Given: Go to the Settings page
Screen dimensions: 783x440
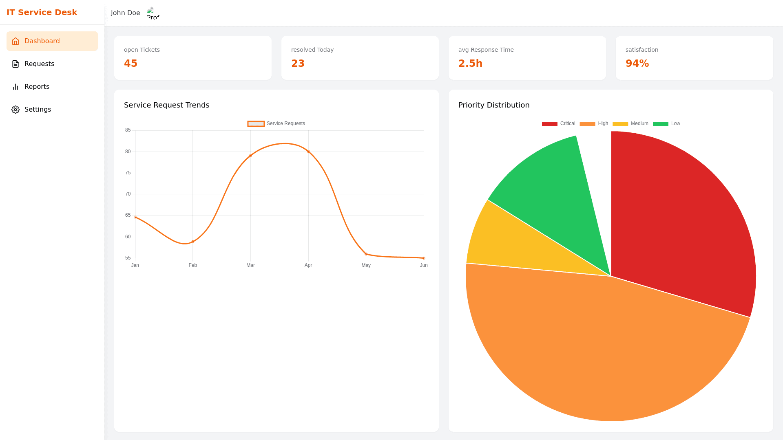Looking at the screenshot, I should (38, 110).
